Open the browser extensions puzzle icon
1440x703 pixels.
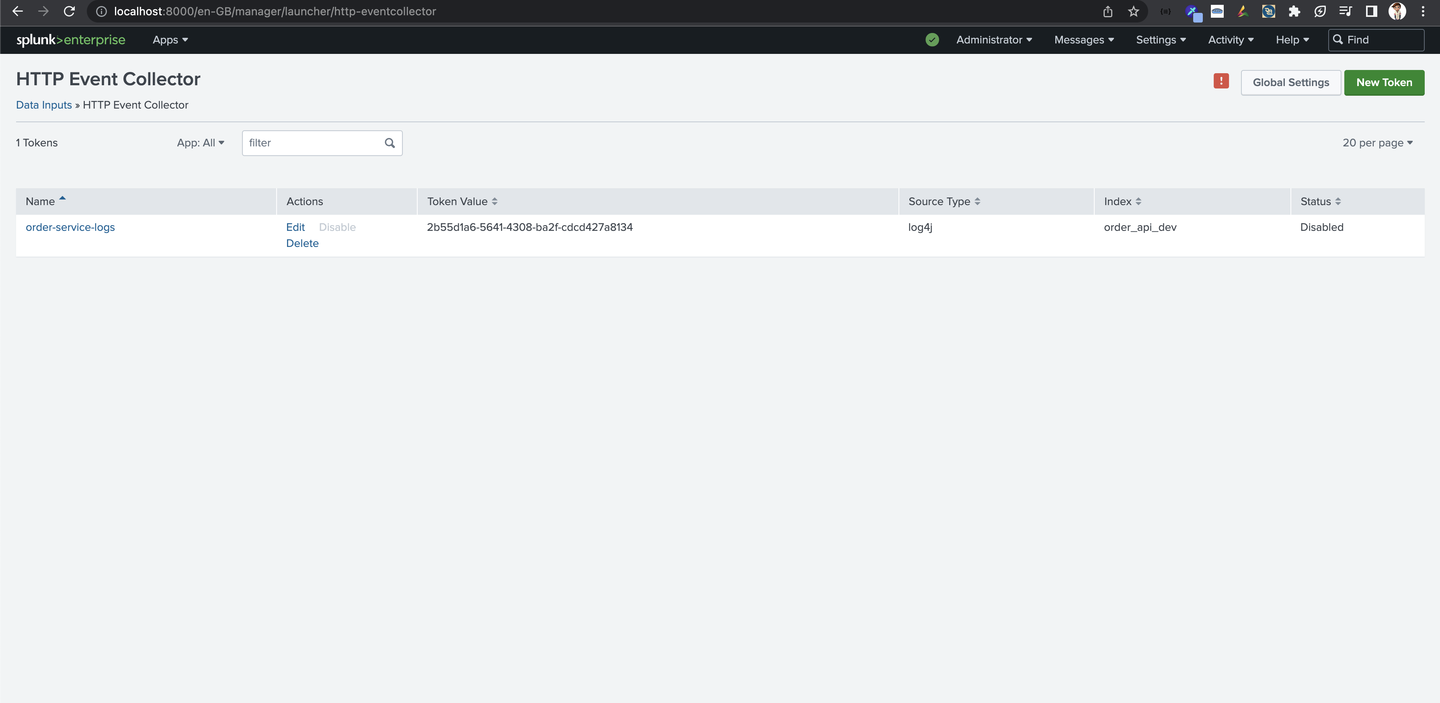point(1294,11)
